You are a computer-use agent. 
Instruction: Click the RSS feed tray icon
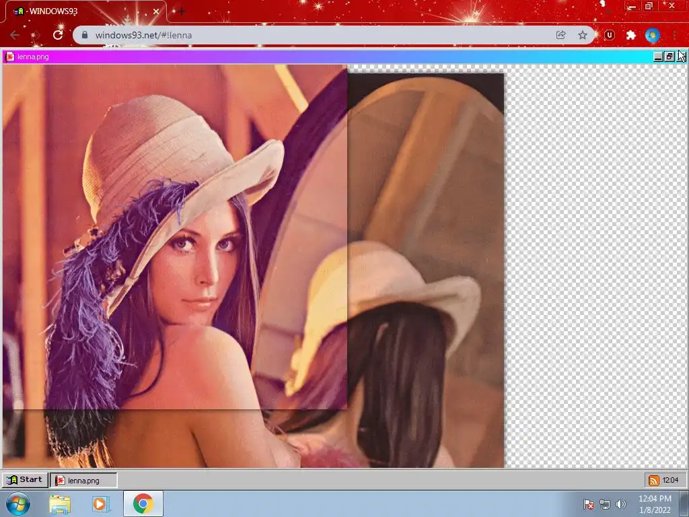(x=654, y=481)
